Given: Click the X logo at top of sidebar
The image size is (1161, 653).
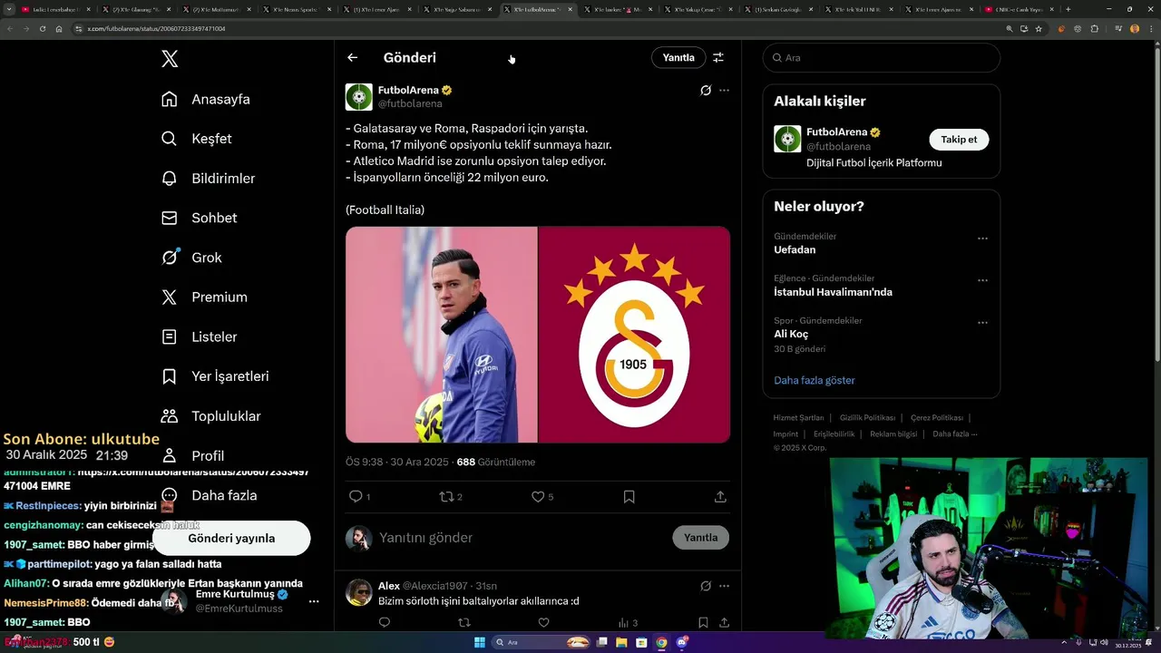Looking at the screenshot, I should pyautogui.click(x=170, y=59).
